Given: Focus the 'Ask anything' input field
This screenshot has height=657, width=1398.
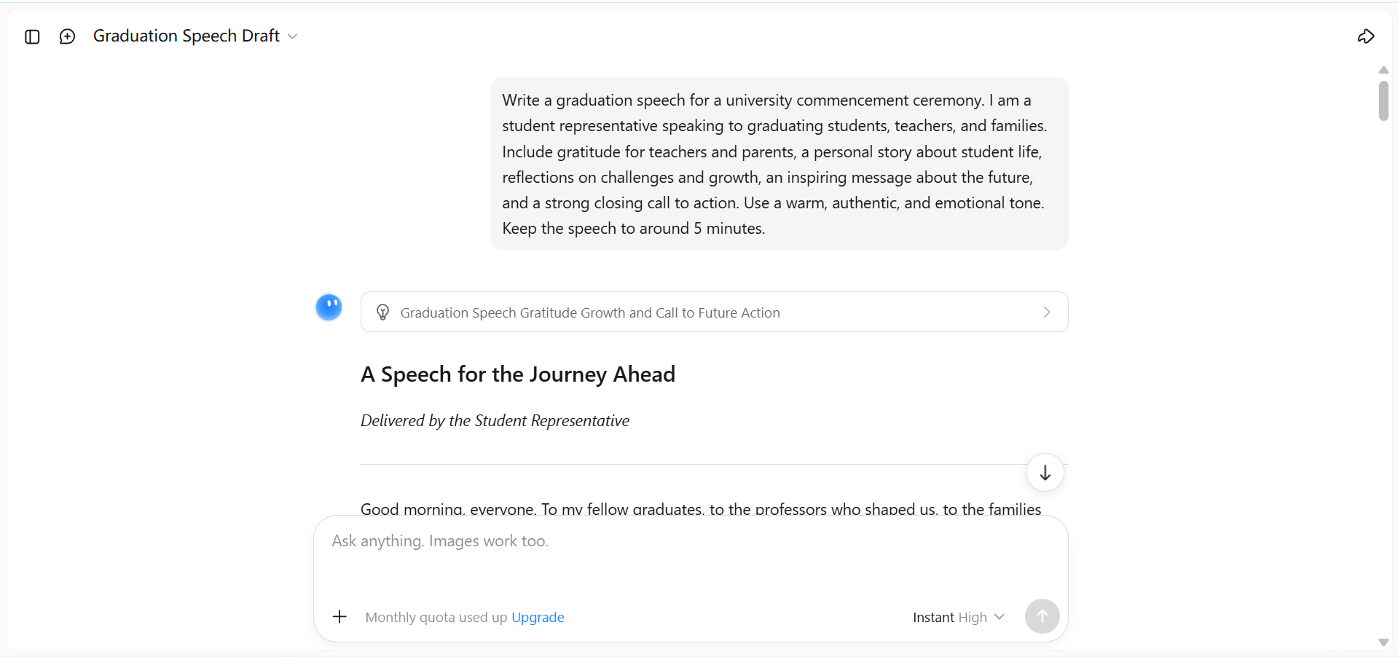Looking at the screenshot, I should tap(690, 557).
